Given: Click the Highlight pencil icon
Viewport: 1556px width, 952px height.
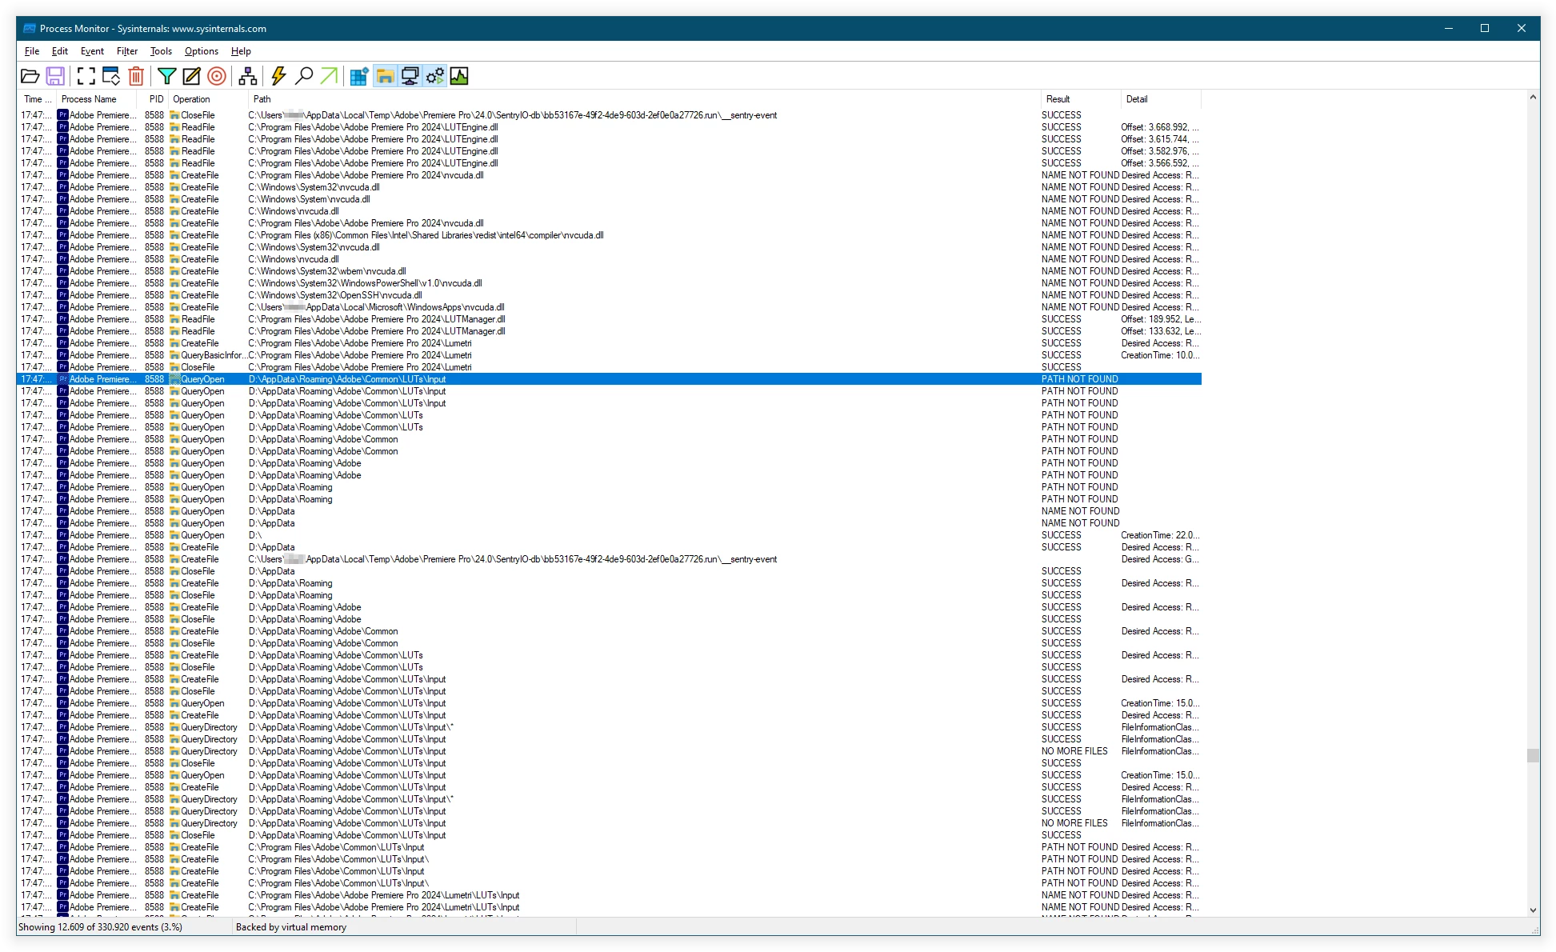Looking at the screenshot, I should coord(191,76).
